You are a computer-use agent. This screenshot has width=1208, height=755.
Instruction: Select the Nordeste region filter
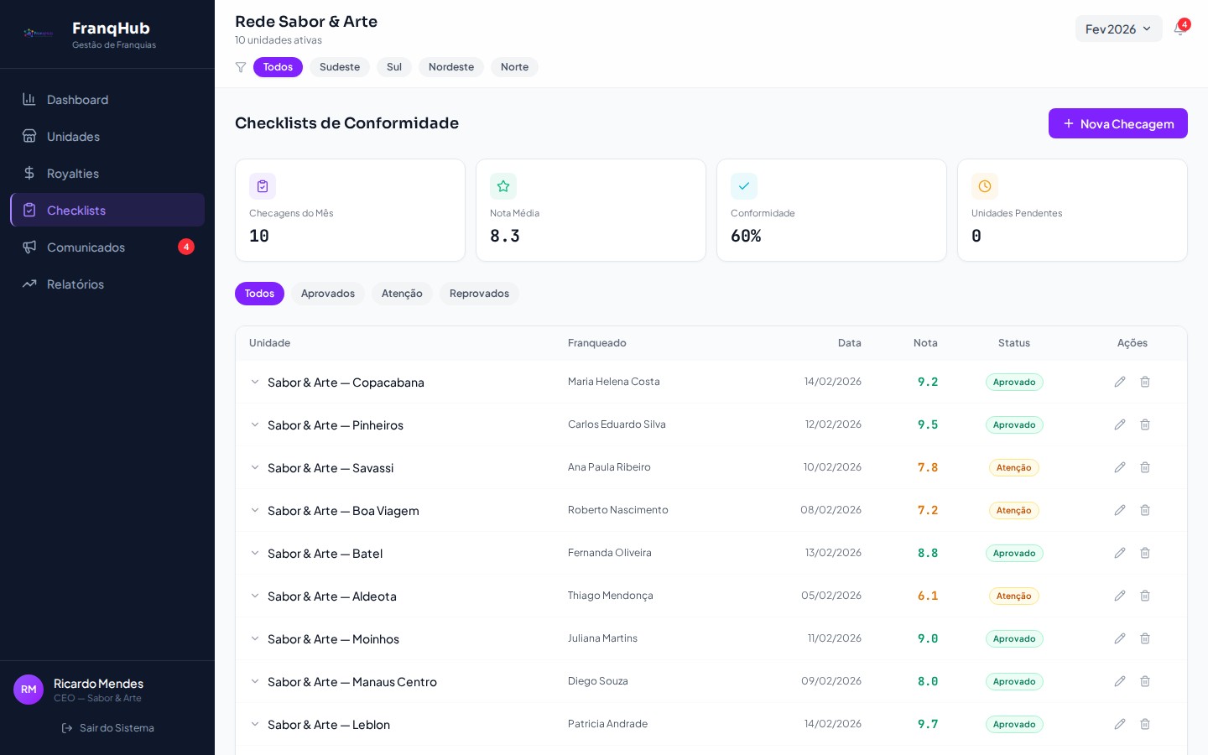pos(451,67)
